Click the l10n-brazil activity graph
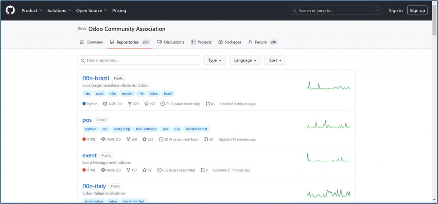The width and height of the screenshot is (438, 204). pyautogui.click(x=328, y=85)
